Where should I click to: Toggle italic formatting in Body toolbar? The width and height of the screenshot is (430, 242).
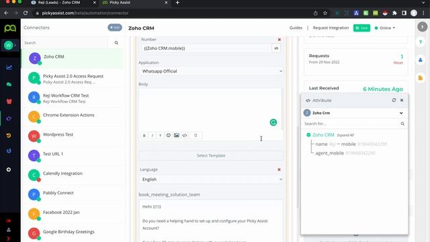153,135
